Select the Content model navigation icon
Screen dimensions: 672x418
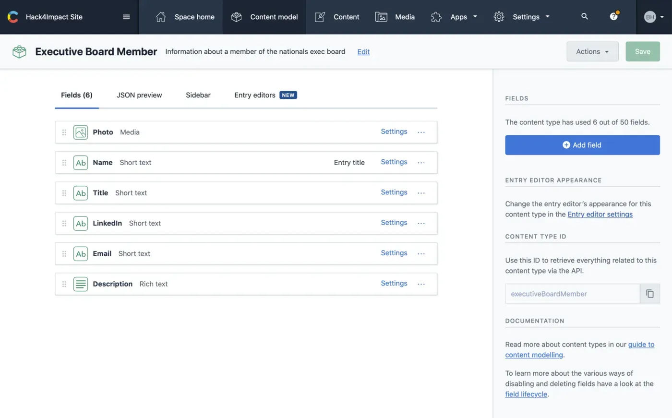pos(236,16)
